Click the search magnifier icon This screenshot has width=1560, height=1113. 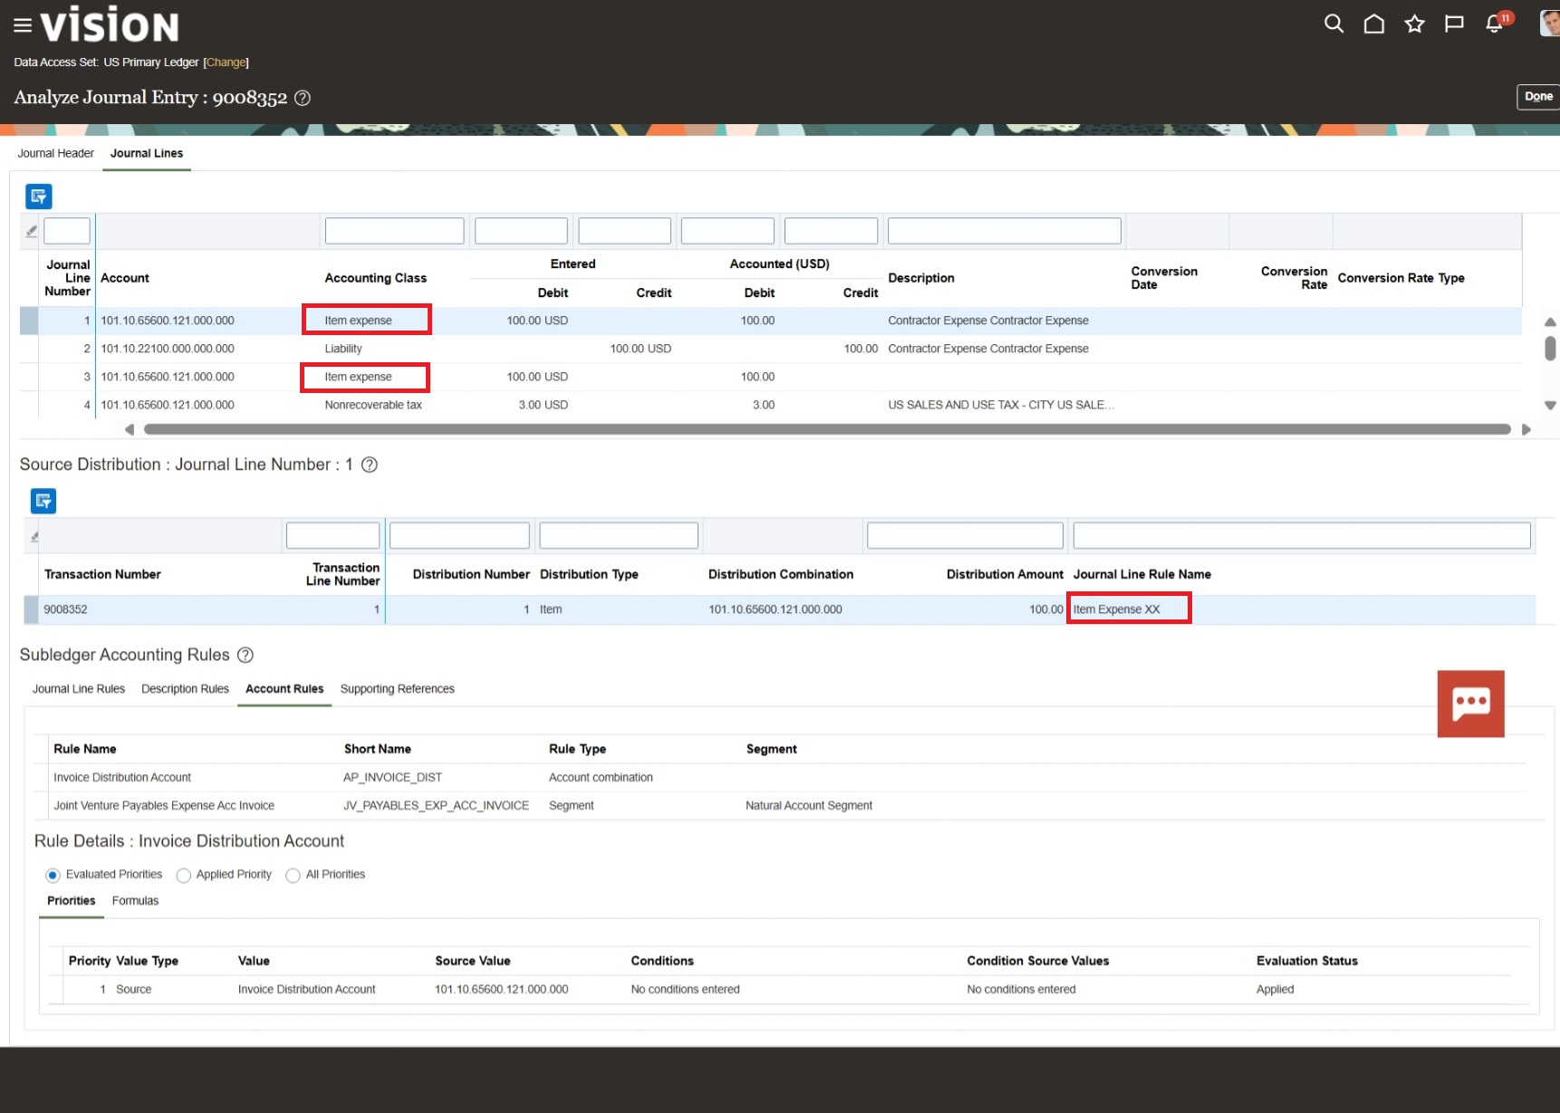point(1334,24)
